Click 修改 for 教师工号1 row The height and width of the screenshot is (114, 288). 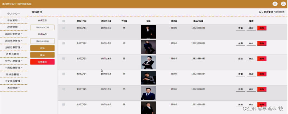click(251, 28)
